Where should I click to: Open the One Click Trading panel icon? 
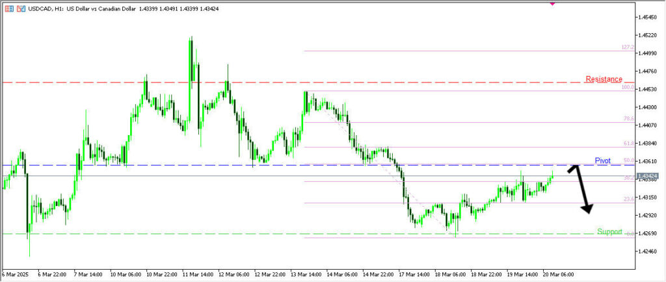[x=8, y=8]
